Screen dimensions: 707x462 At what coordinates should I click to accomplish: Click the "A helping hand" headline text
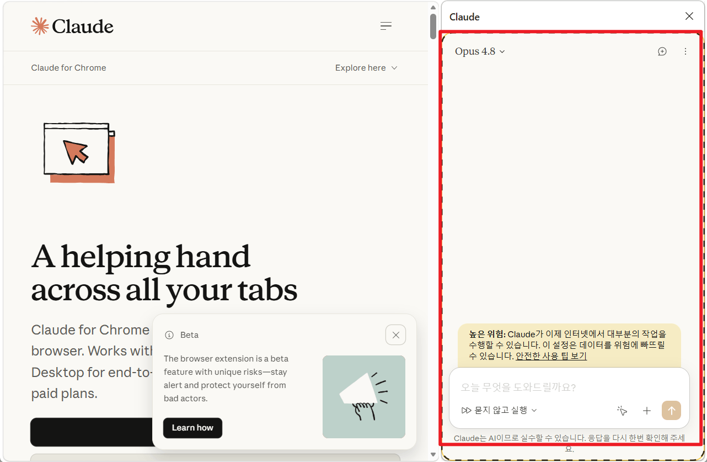tap(141, 257)
